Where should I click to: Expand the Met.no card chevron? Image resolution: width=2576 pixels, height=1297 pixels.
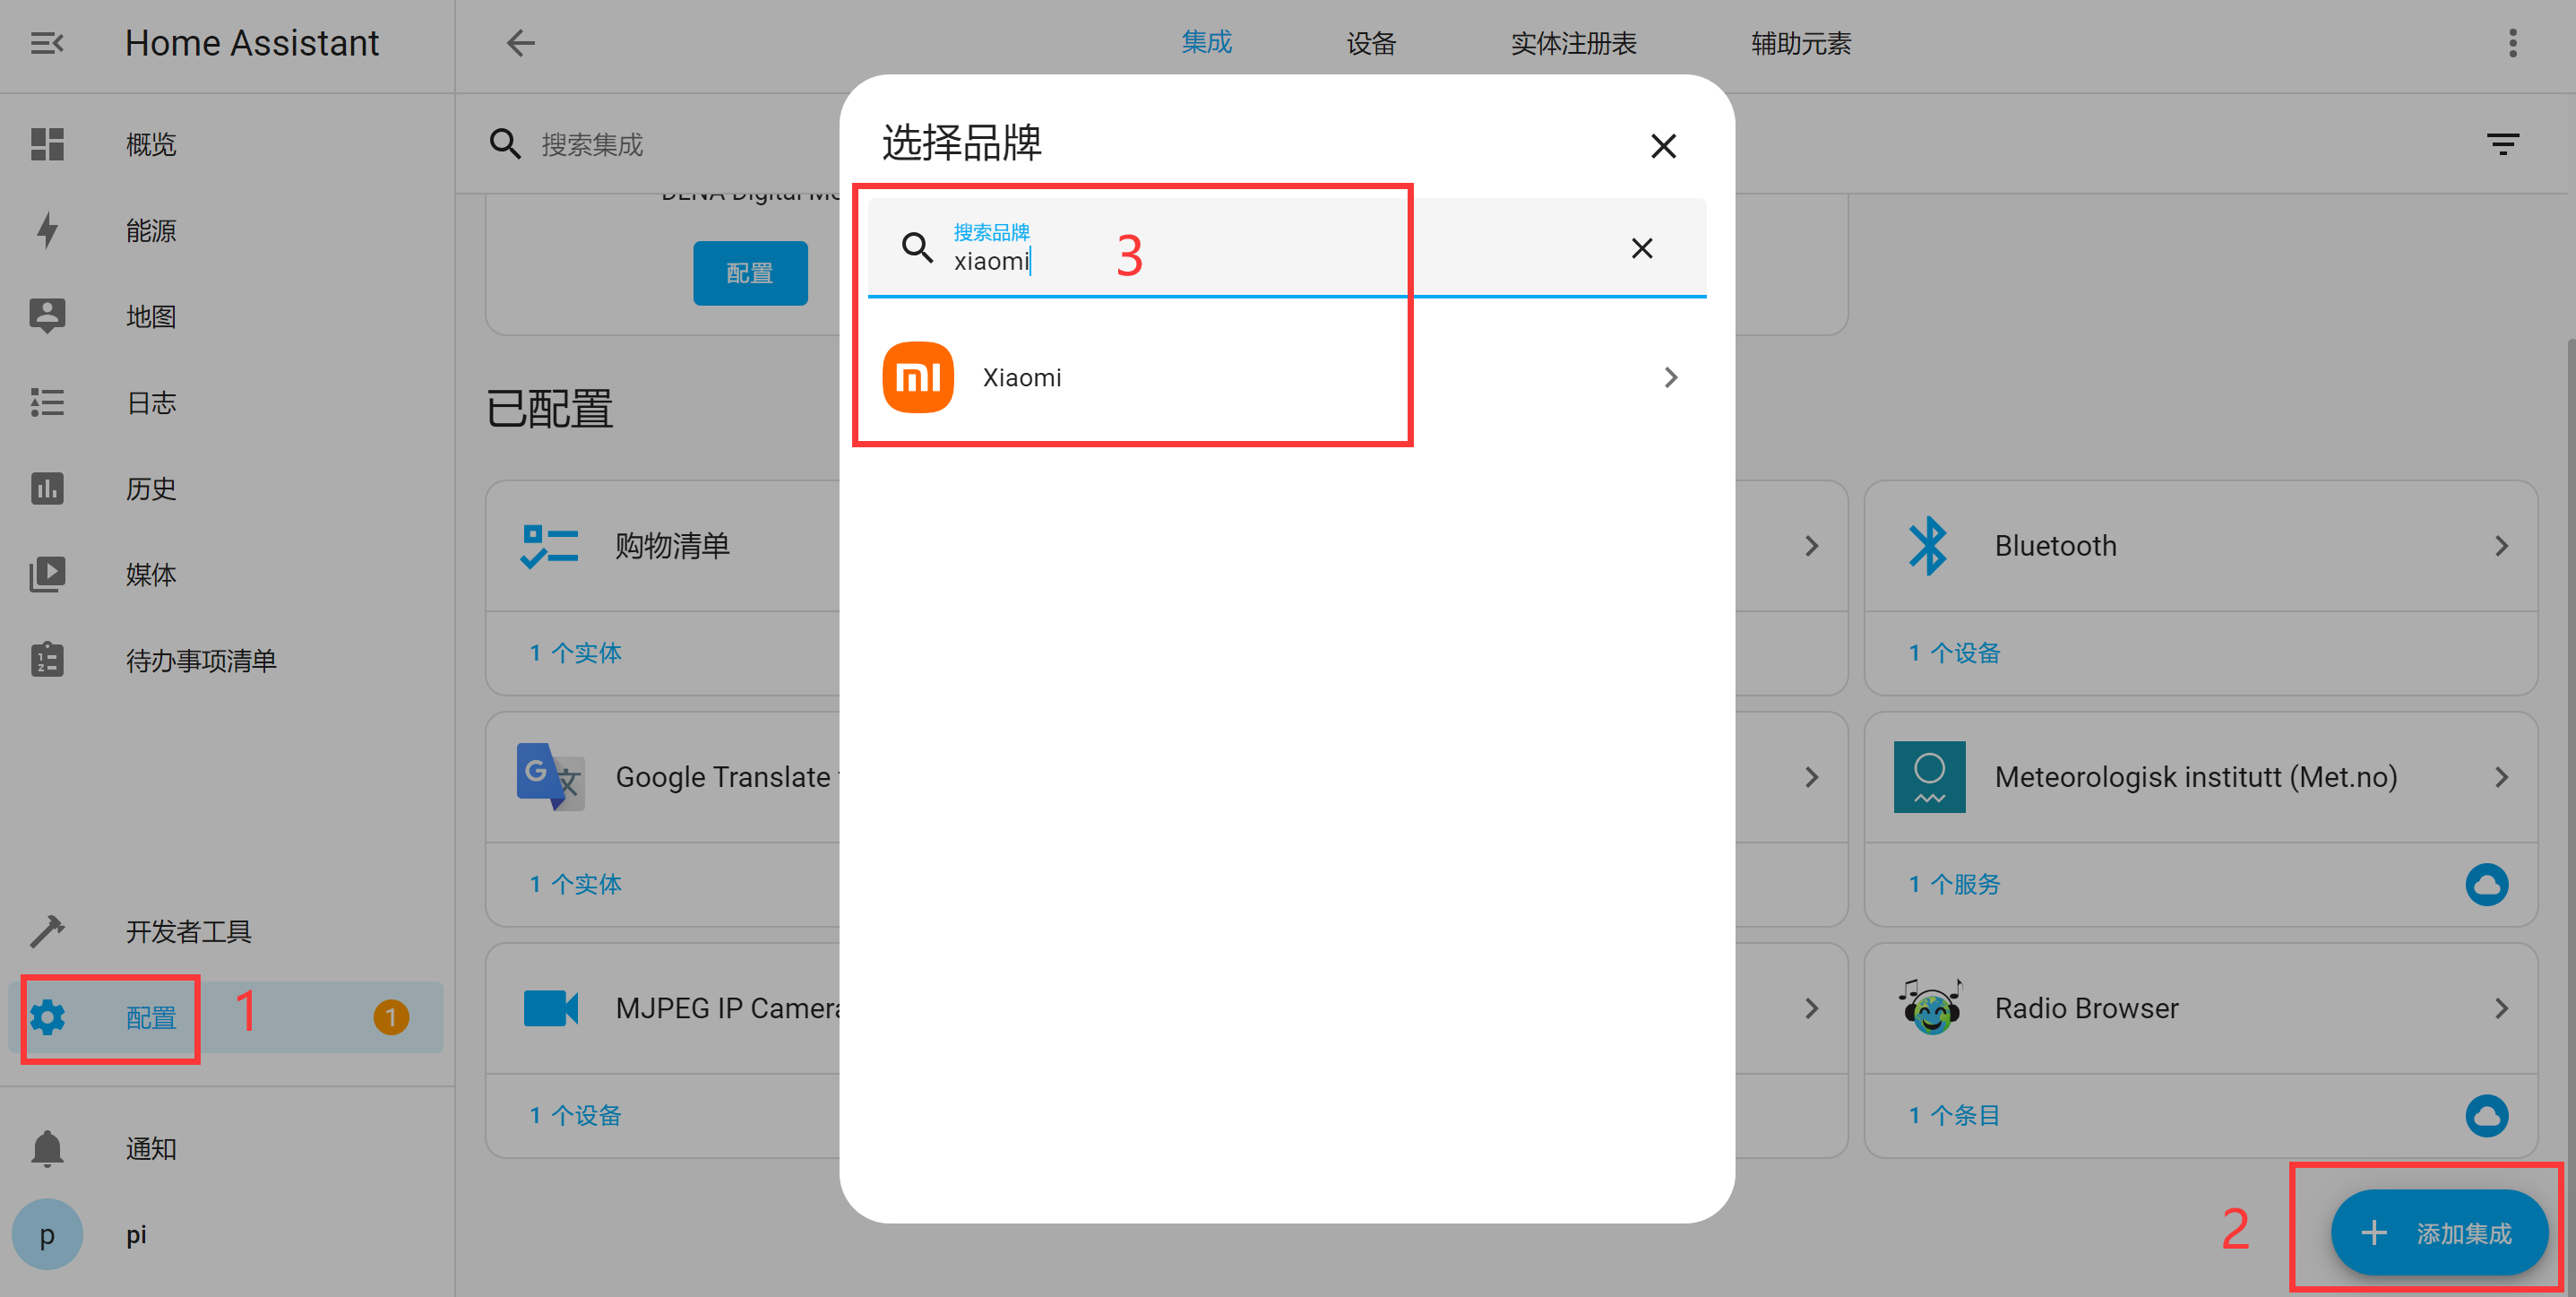tap(2501, 777)
